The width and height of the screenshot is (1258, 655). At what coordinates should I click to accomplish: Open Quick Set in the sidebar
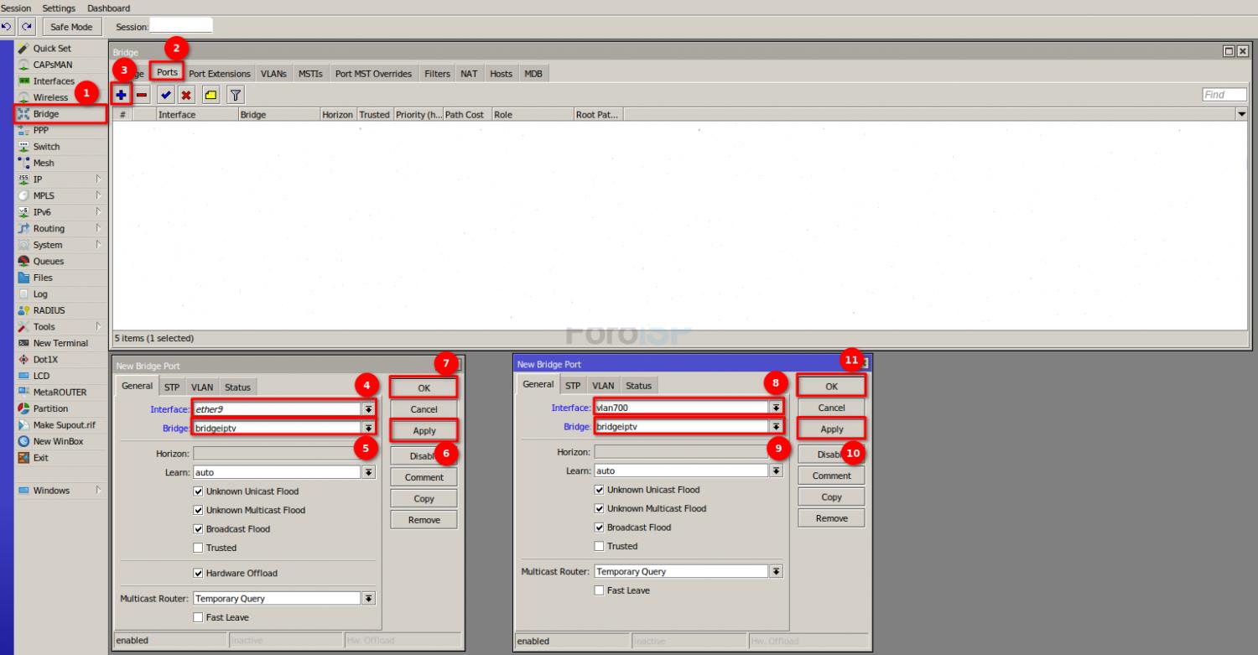tap(52, 49)
